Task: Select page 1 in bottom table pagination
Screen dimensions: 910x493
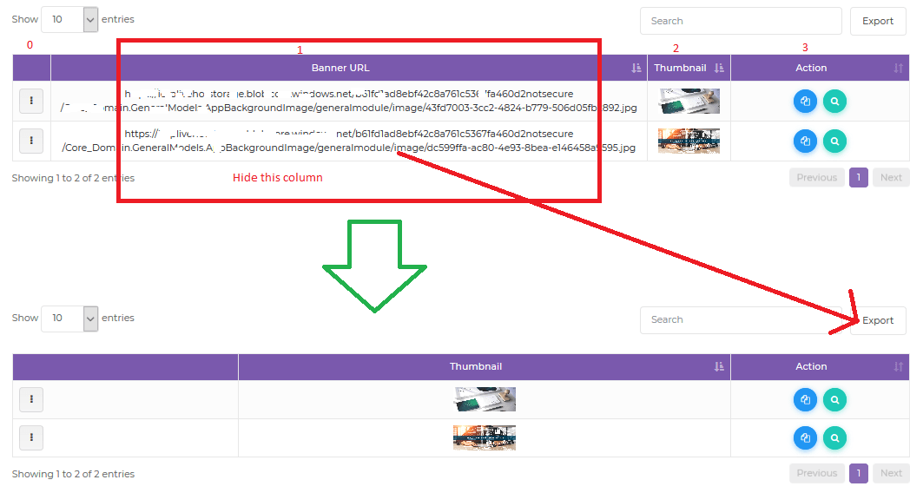Action: point(859,473)
